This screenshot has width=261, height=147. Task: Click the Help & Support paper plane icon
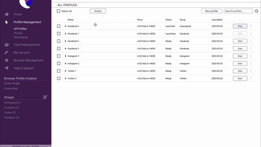point(7,68)
